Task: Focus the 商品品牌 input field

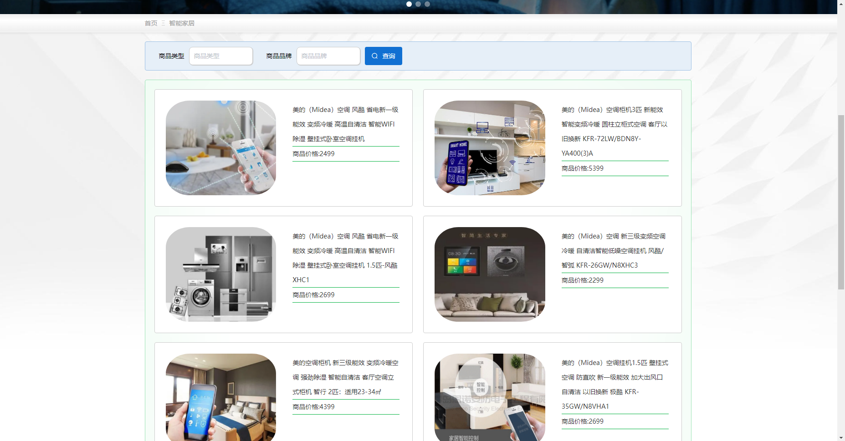Action: coord(328,56)
